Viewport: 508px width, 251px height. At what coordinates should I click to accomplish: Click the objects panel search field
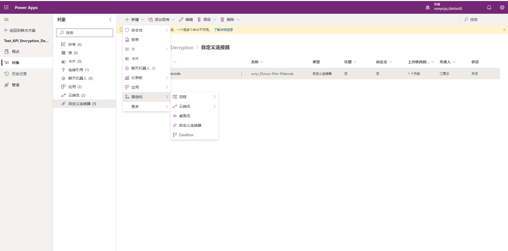[85, 33]
